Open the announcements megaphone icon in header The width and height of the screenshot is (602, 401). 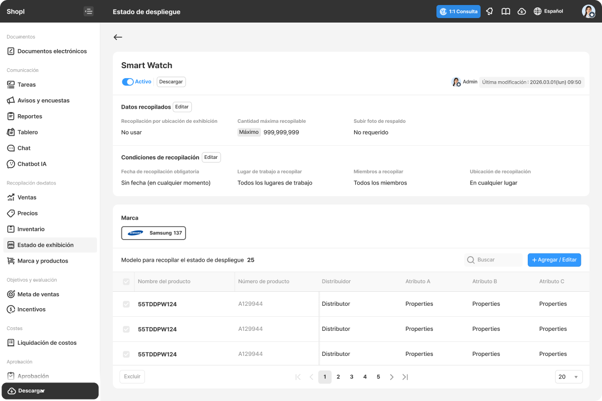490,12
